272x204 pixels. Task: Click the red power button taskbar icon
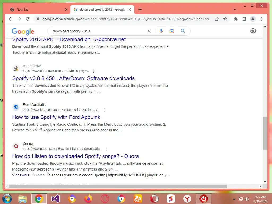(x=204, y=199)
